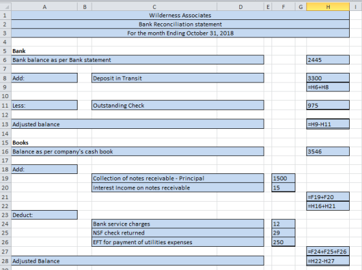The width and height of the screenshot is (362, 270).
Task: Click Bank balance as per Bank statement
Action: [x=138, y=60]
